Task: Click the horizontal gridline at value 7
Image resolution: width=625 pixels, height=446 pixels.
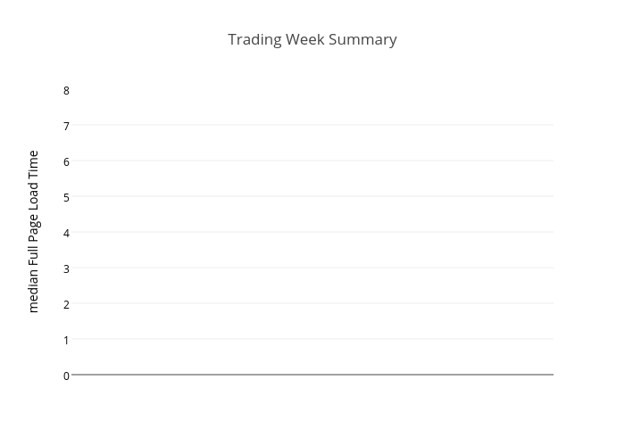Action: (312, 125)
